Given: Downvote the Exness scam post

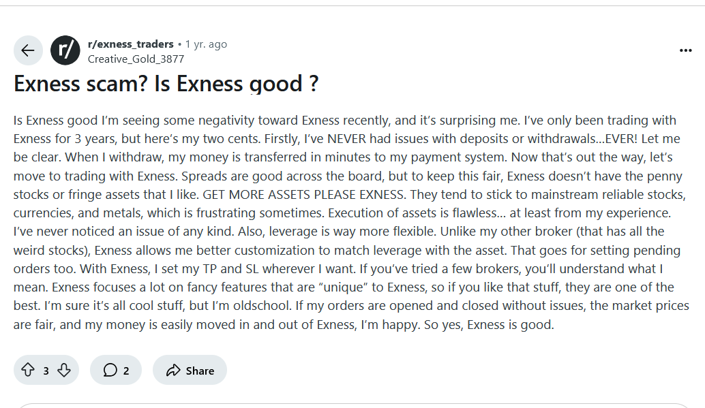Looking at the screenshot, I should point(64,370).
